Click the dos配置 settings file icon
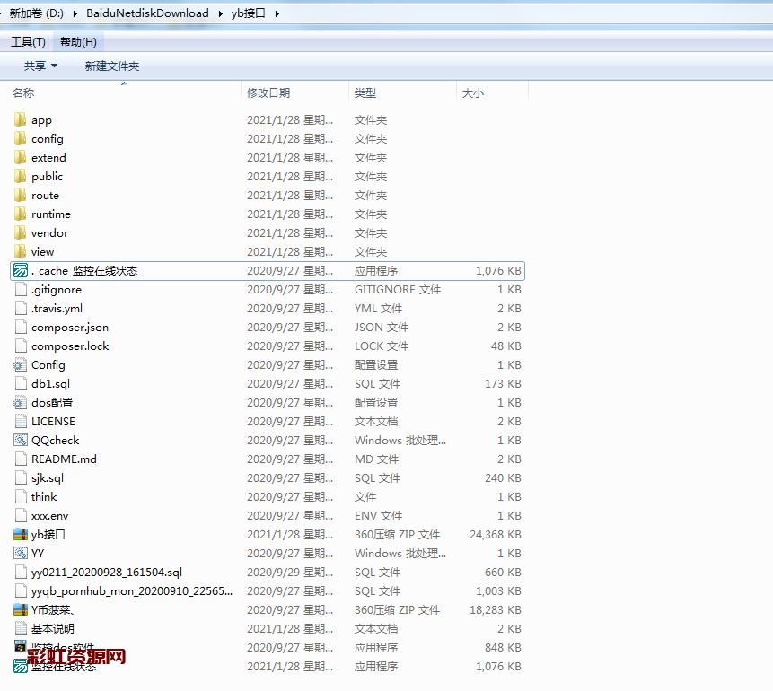This screenshot has width=773, height=691. (x=21, y=402)
